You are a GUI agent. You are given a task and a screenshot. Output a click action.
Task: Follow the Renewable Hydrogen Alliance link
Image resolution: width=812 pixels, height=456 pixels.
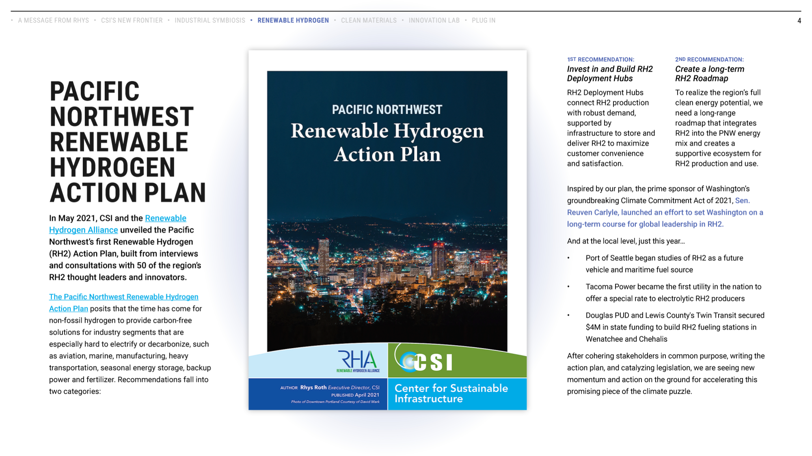click(x=118, y=224)
